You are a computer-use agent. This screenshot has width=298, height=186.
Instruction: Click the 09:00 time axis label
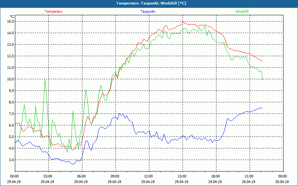115,176
